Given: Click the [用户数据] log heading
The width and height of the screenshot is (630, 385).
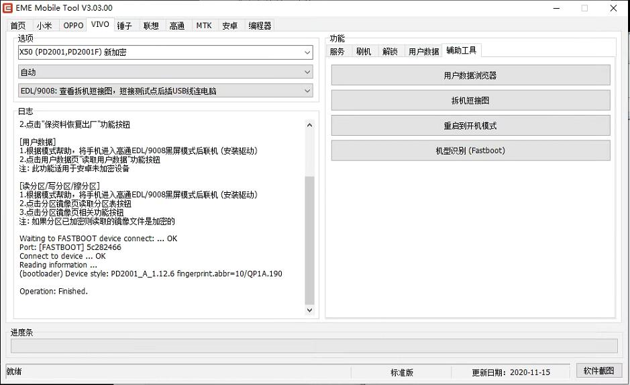Looking at the screenshot, I should pyautogui.click(x=38, y=142).
